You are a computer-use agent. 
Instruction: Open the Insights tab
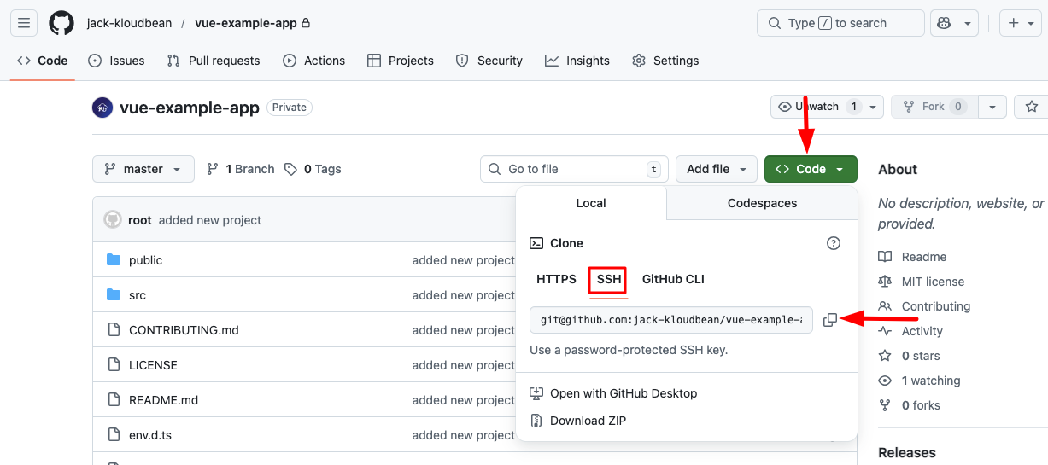pos(577,61)
